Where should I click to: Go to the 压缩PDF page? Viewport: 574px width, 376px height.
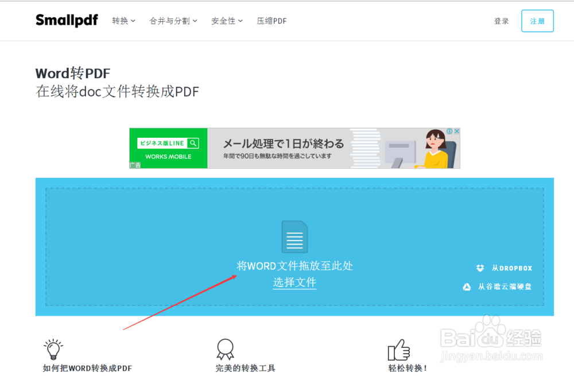click(272, 20)
